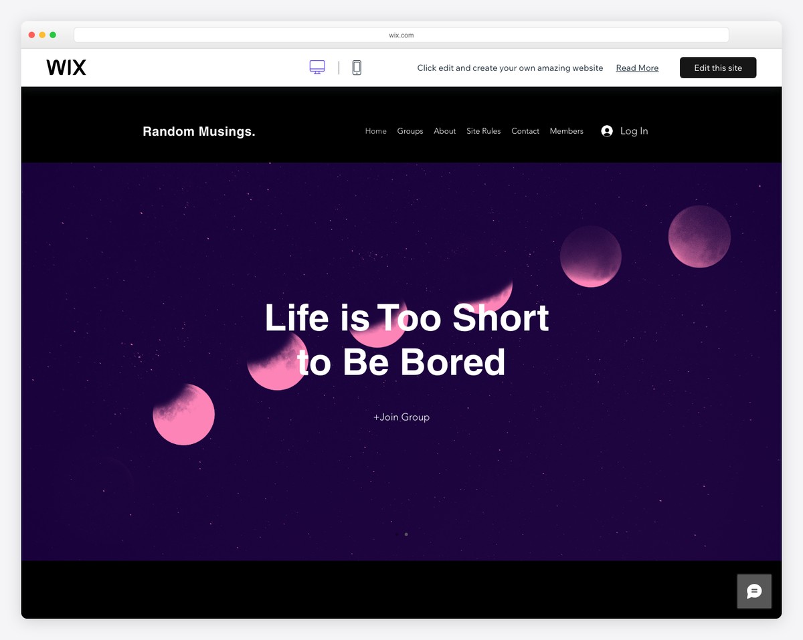Image resolution: width=803 pixels, height=640 pixels.
Task: Switch to mobile preview mode
Action: (357, 67)
